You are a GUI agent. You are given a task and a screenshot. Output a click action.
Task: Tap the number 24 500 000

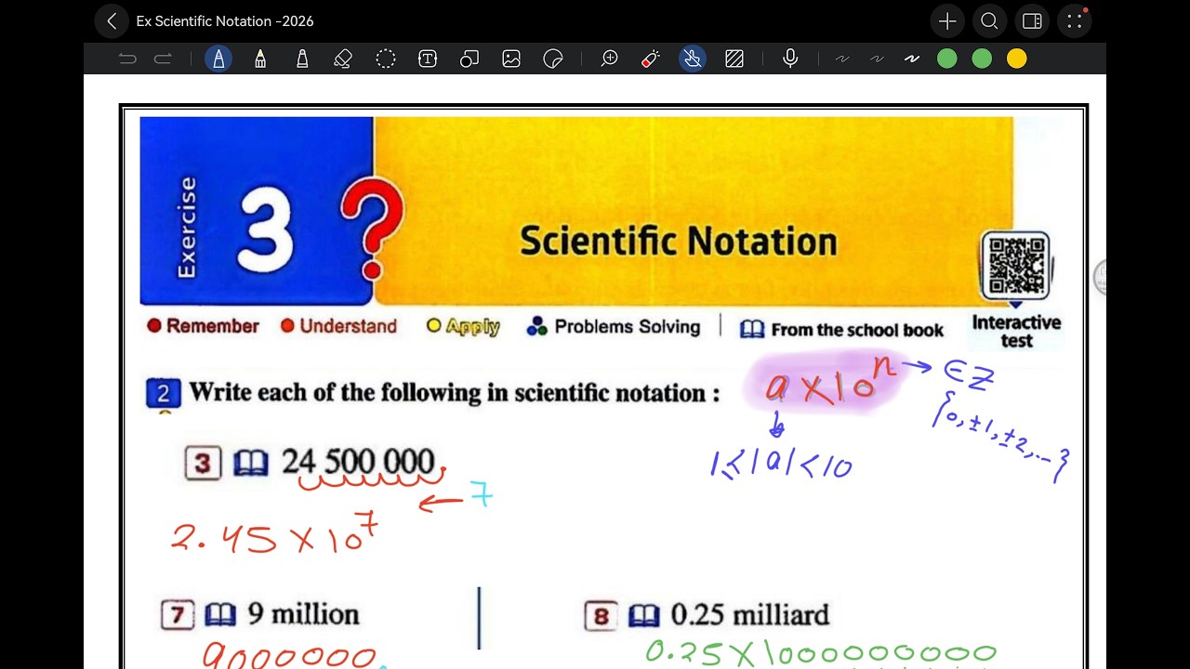point(358,462)
